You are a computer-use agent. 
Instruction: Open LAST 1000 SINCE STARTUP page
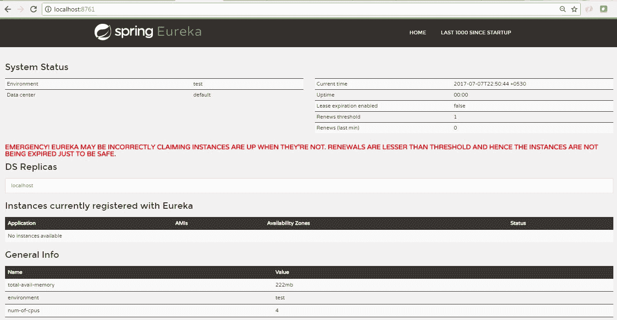pyautogui.click(x=476, y=33)
